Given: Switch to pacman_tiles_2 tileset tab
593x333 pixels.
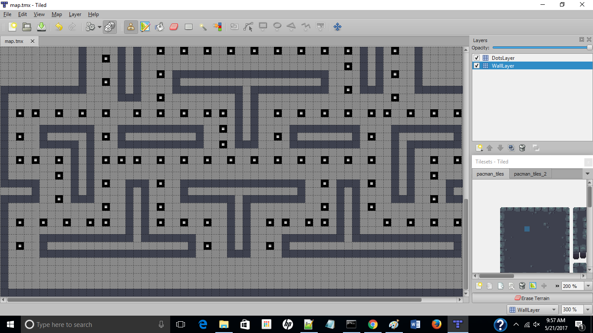Looking at the screenshot, I should click(530, 174).
